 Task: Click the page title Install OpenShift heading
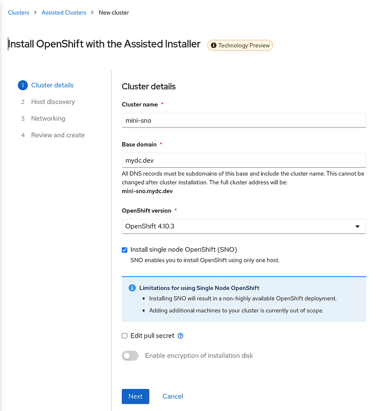[x=104, y=44]
